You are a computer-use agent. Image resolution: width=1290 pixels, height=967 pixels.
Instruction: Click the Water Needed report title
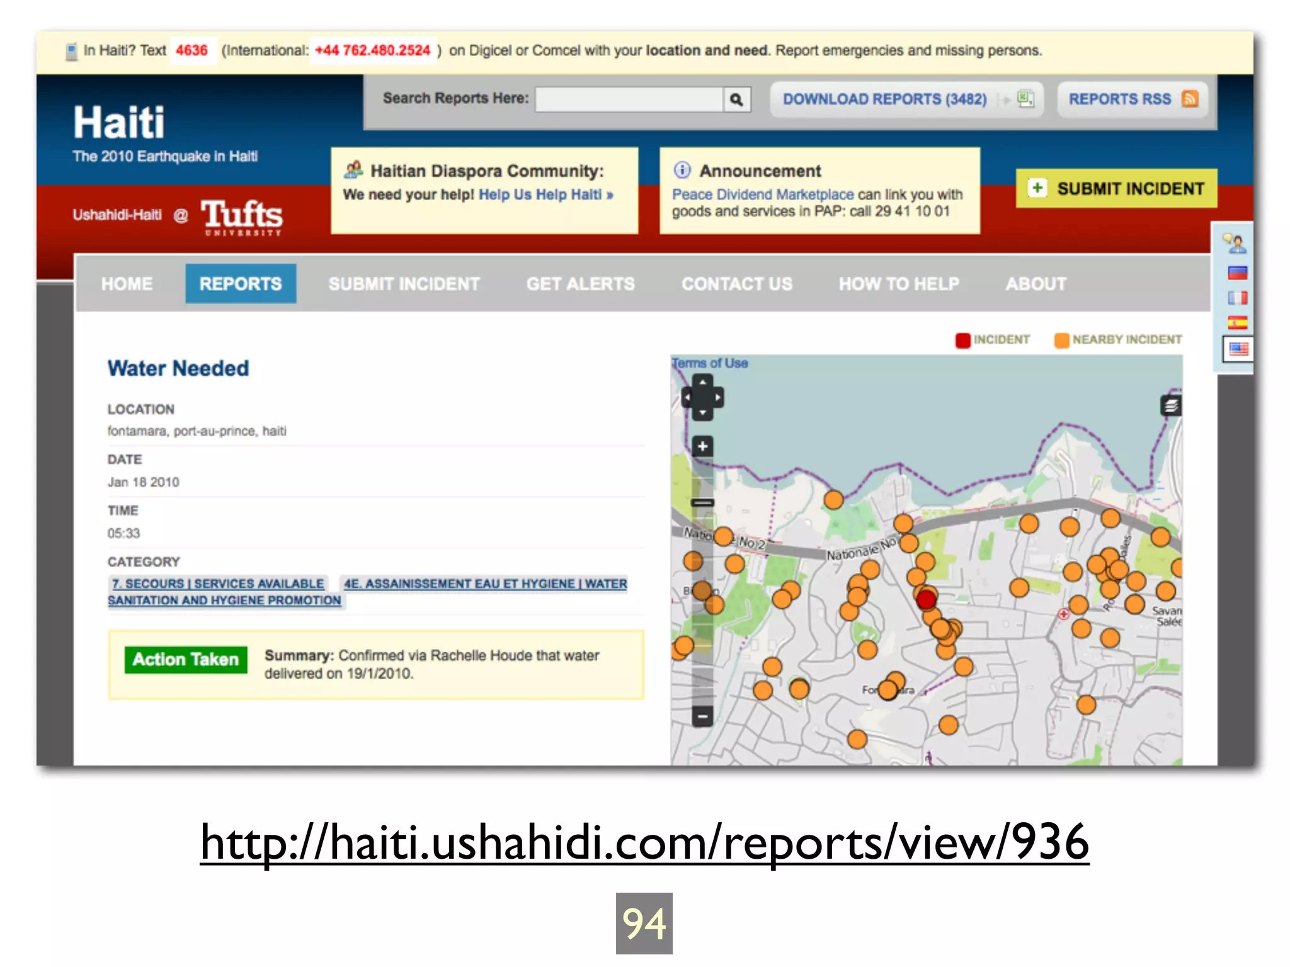point(178,368)
